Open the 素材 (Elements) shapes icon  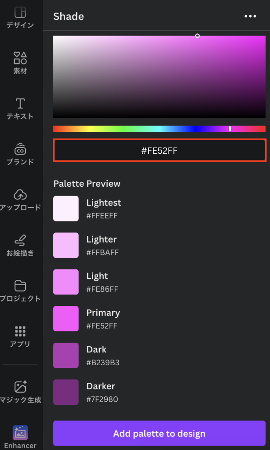point(20,58)
